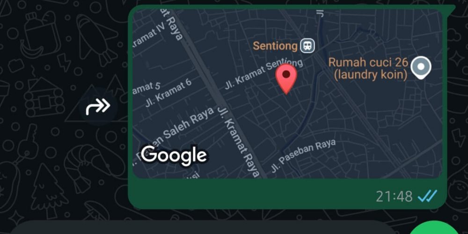This screenshot has height=234, width=468.
Task: Click the Rumah cuci 26 place pin
Action: point(421,68)
